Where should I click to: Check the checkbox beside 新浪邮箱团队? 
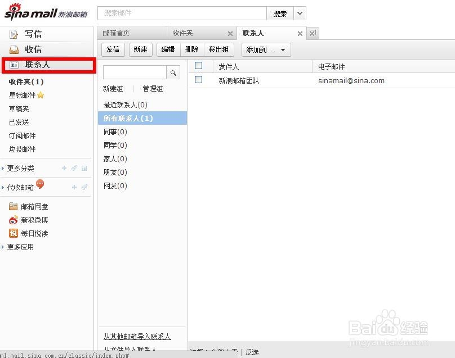198,80
